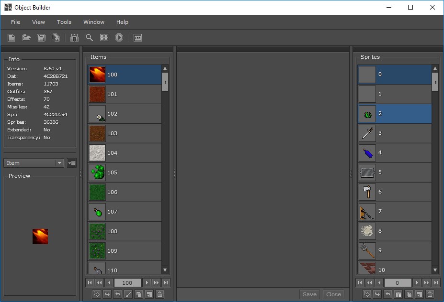
Task: Select sprite 6 axe
Action: pyautogui.click(x=395, y=192)
